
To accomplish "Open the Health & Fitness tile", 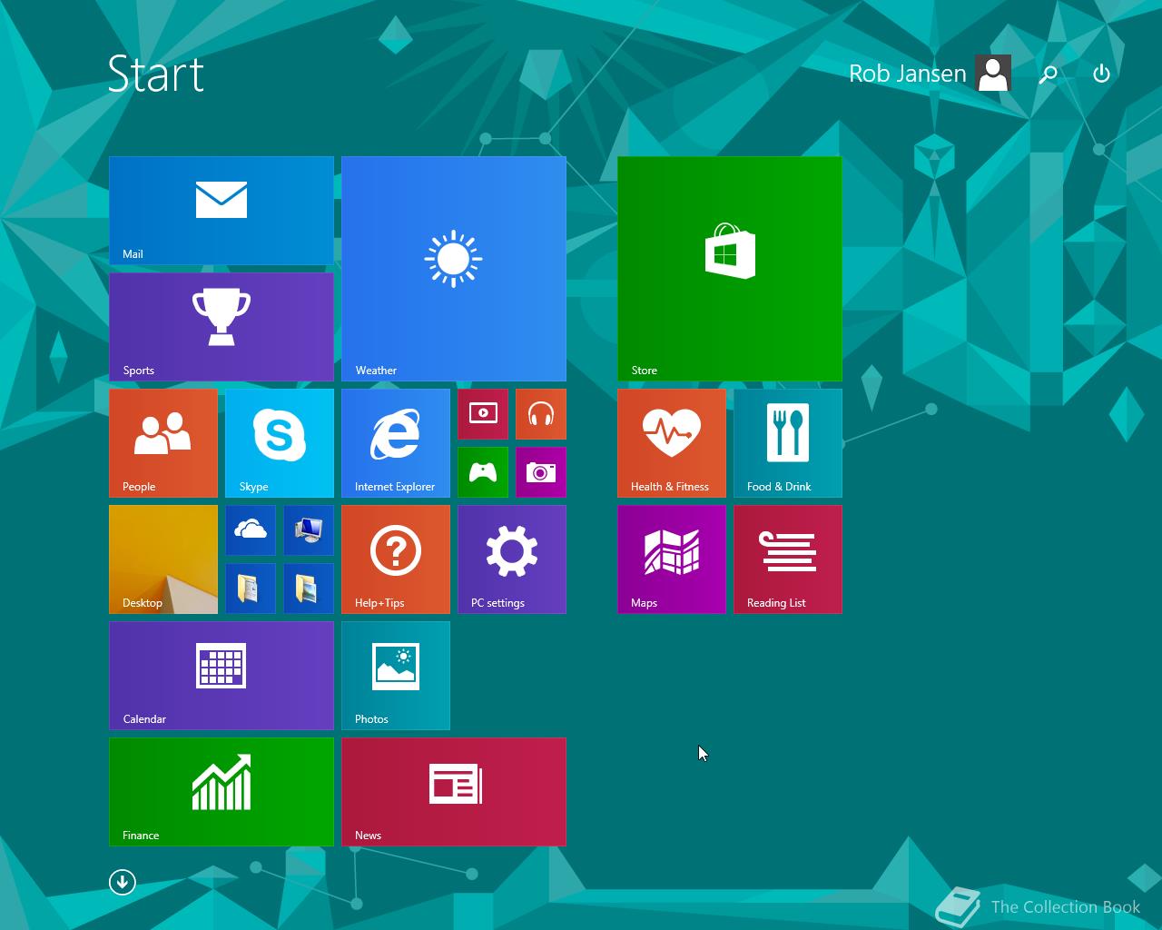I will 672,443.
